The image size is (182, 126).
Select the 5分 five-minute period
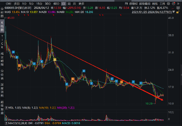pyautogui.click(x=31, y=4)
